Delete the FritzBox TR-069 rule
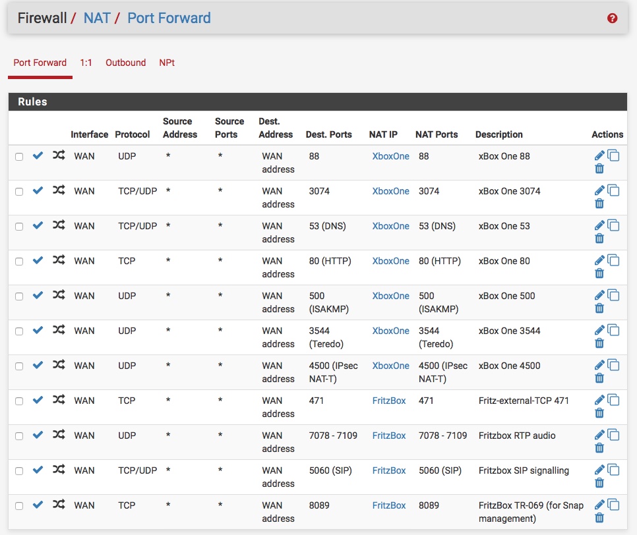Image resolution: width=637 pixels, height=535 pixels. (x=599, y=518)
